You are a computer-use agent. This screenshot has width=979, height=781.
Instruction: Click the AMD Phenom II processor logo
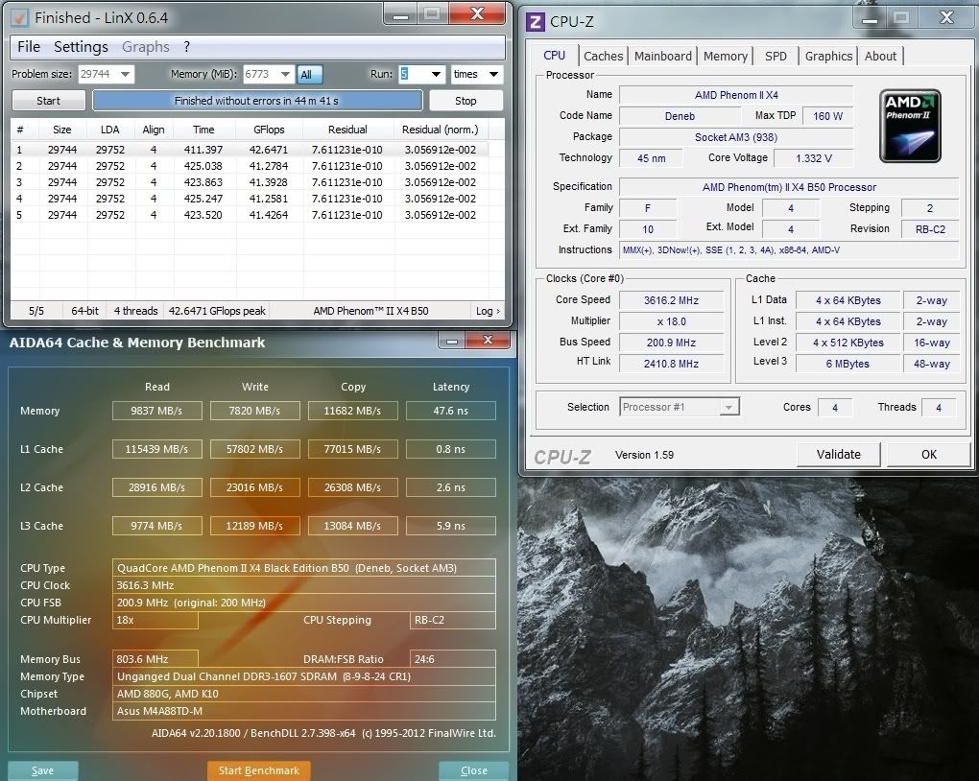(x=910, y=126)
